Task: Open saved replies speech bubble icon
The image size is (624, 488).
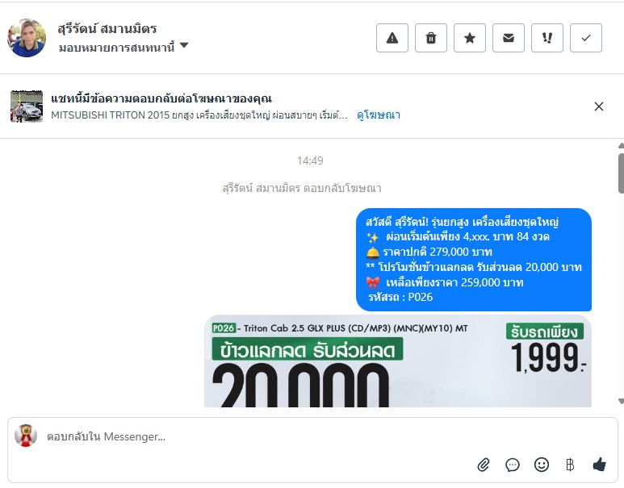Action: 512,465
